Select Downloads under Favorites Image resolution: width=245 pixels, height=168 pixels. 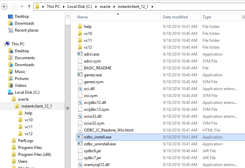point(24,23)
